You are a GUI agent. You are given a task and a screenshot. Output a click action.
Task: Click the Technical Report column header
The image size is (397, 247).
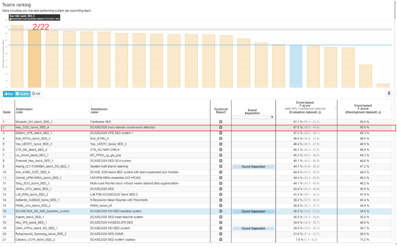click(x=221, y=110)
